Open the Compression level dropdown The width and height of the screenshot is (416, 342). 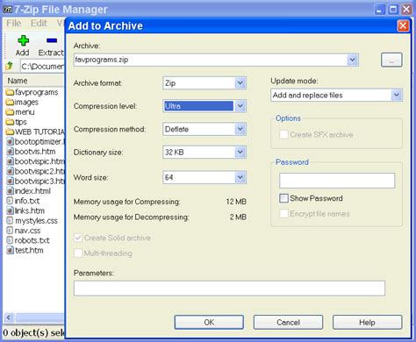(x=240, y=106)
